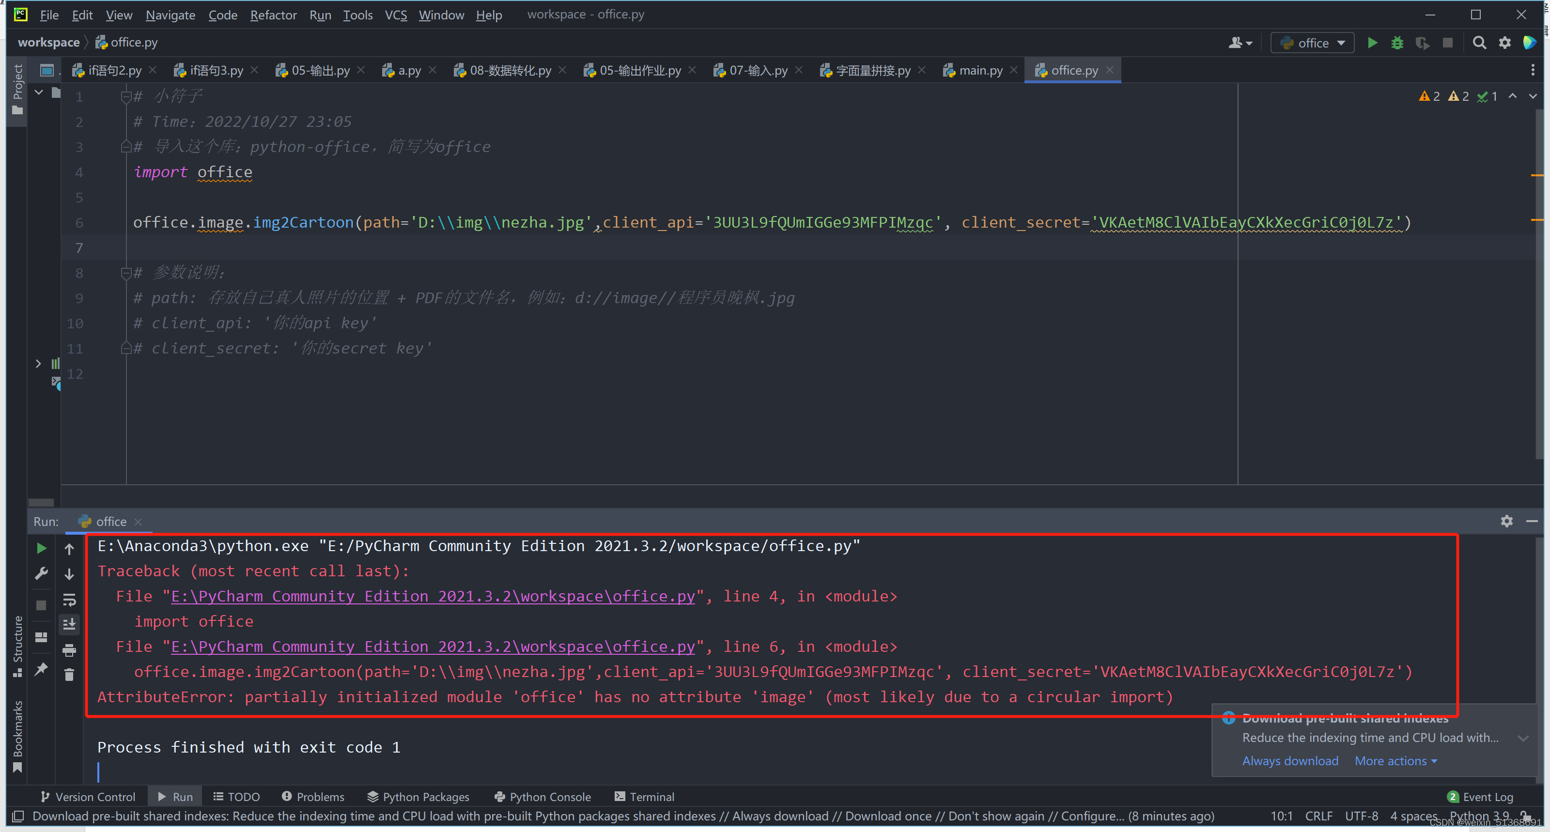The width and height of the screenshot is (1550, 832).
Task: Open first office.py traceback file link
Action: (433, 596)
